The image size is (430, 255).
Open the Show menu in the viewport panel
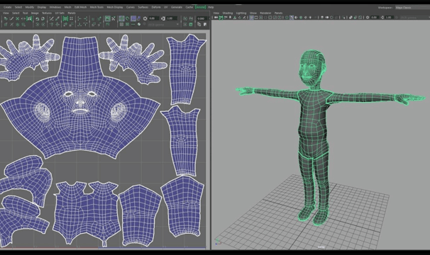pos(253,13)
